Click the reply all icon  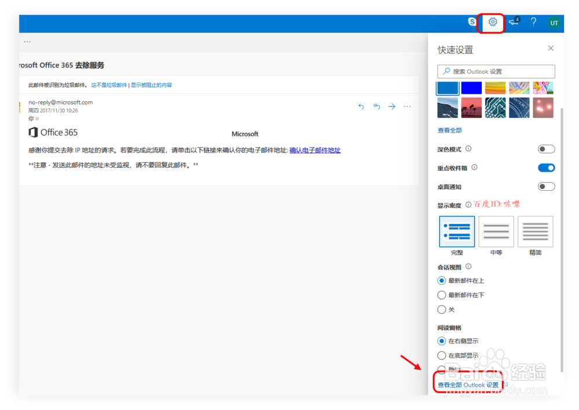377,106
